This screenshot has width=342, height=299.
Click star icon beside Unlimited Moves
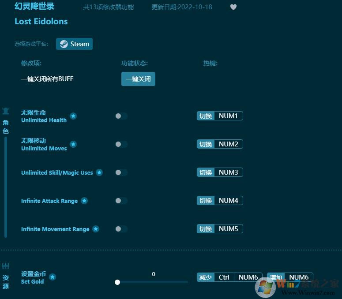(73, 144)
